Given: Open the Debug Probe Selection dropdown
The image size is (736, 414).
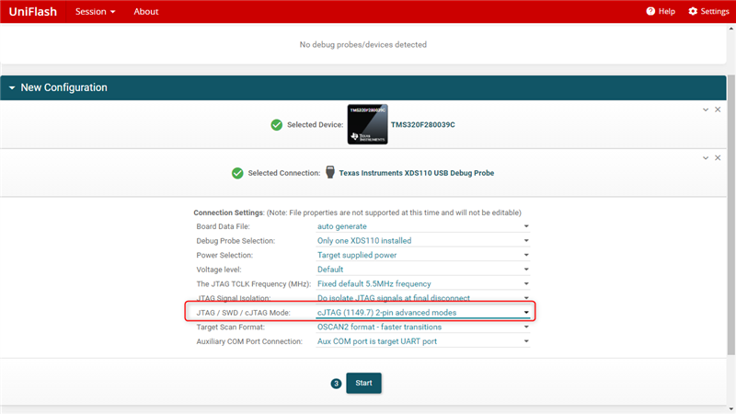Looking at the screenshot, I should pyautogui.click(x=423, y=241).
